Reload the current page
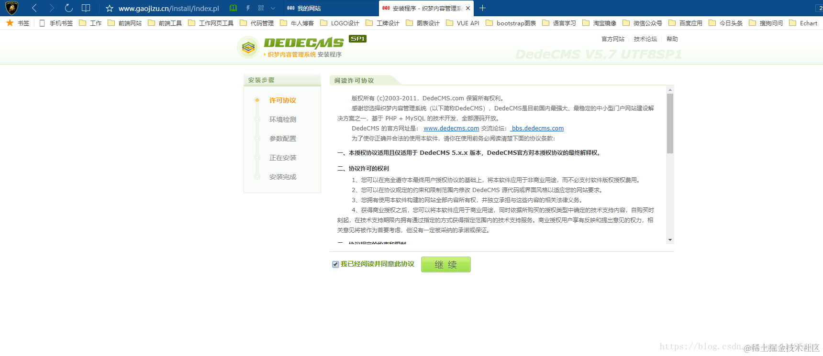The width and height of the screenshot is (823, 356). coord(69,8)
